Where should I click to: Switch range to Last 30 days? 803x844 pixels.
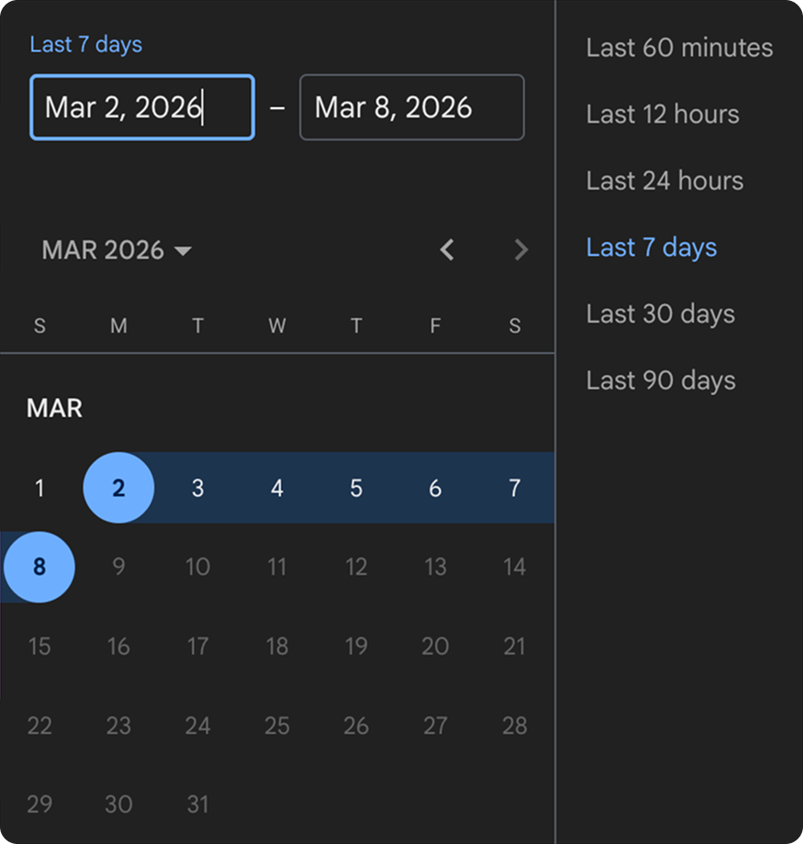coord(661,314)
